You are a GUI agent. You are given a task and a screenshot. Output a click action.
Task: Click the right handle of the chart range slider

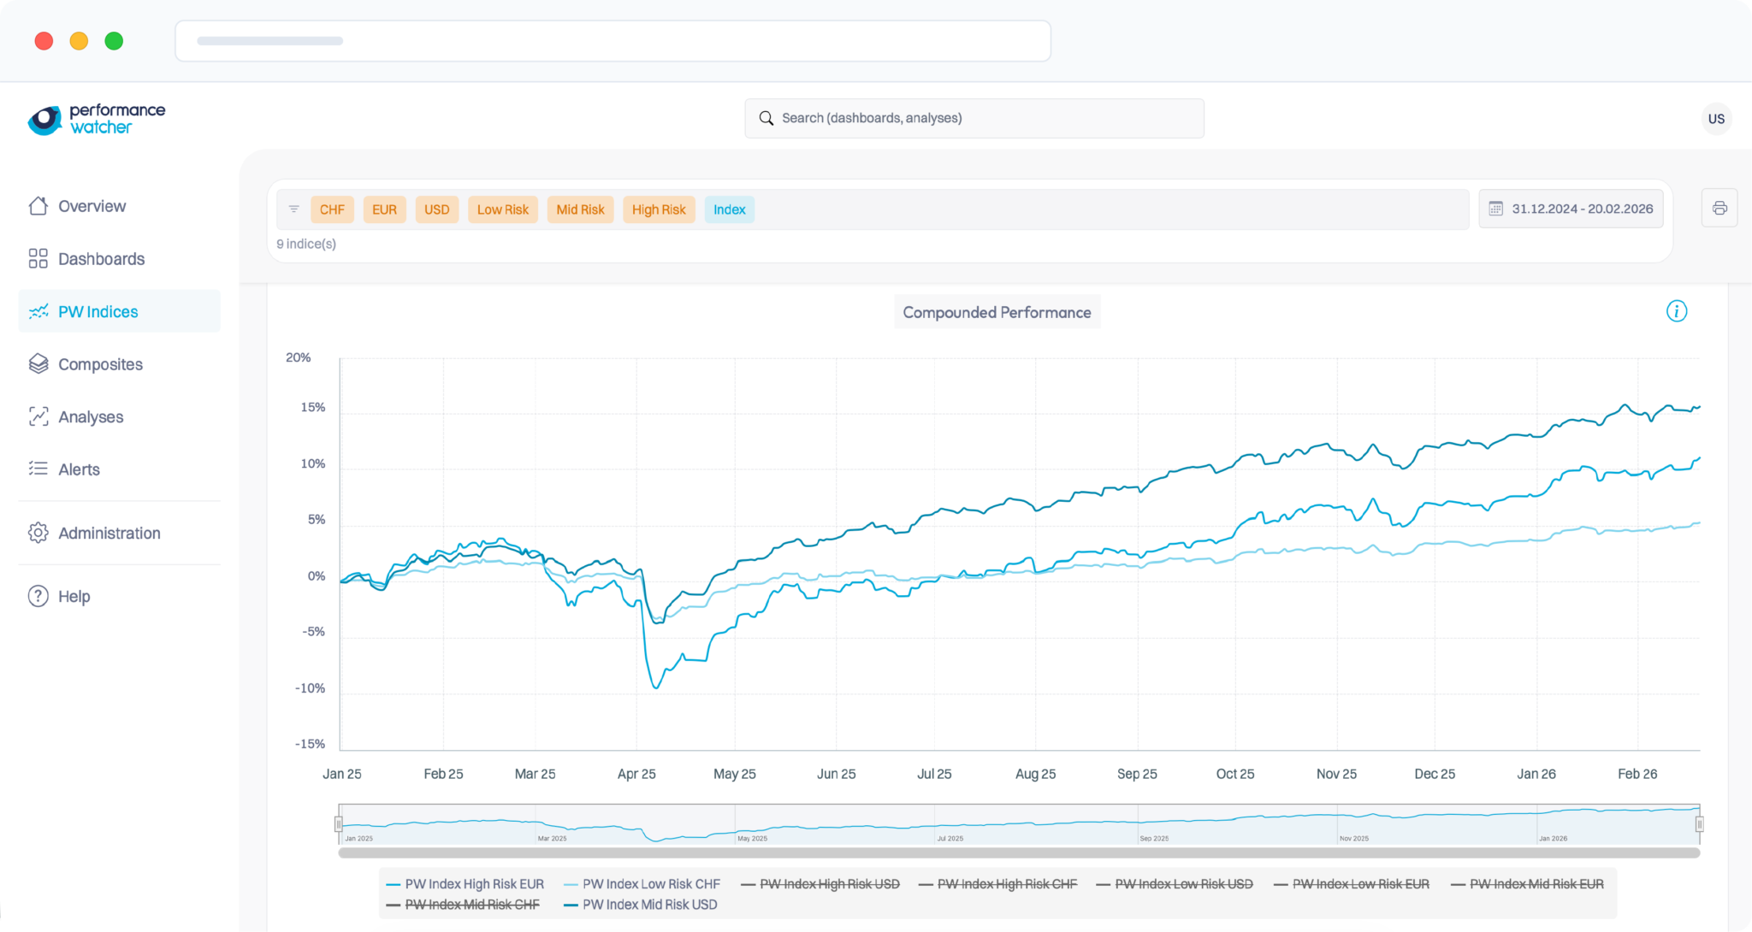[x=1699, y=824]
